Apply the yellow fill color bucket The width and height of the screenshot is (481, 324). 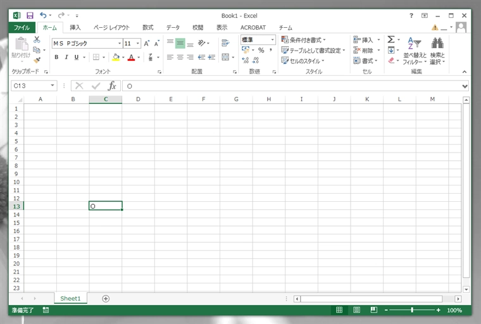[x=116, y=57]
